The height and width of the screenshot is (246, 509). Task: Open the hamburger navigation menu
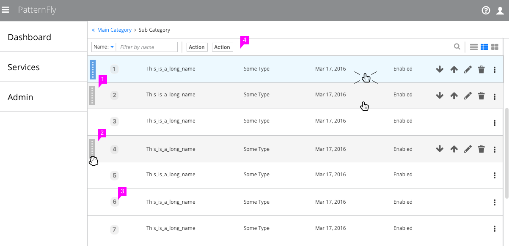[x=6, y=10]
